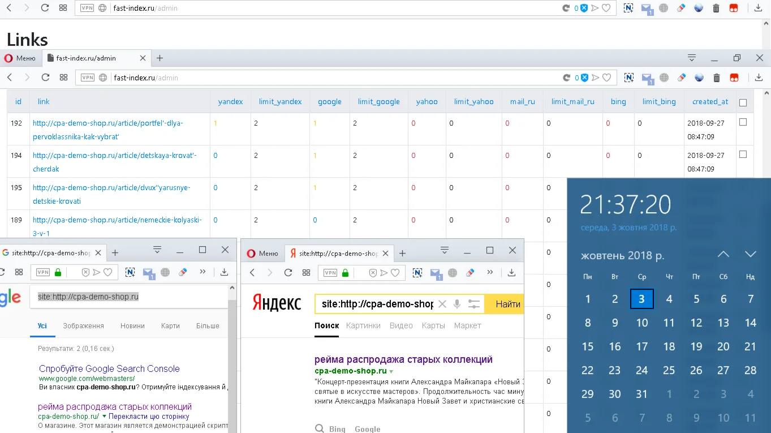Check the checkbox for row id 194
This screenshot has width=771, height=433.
coord(743,155)
